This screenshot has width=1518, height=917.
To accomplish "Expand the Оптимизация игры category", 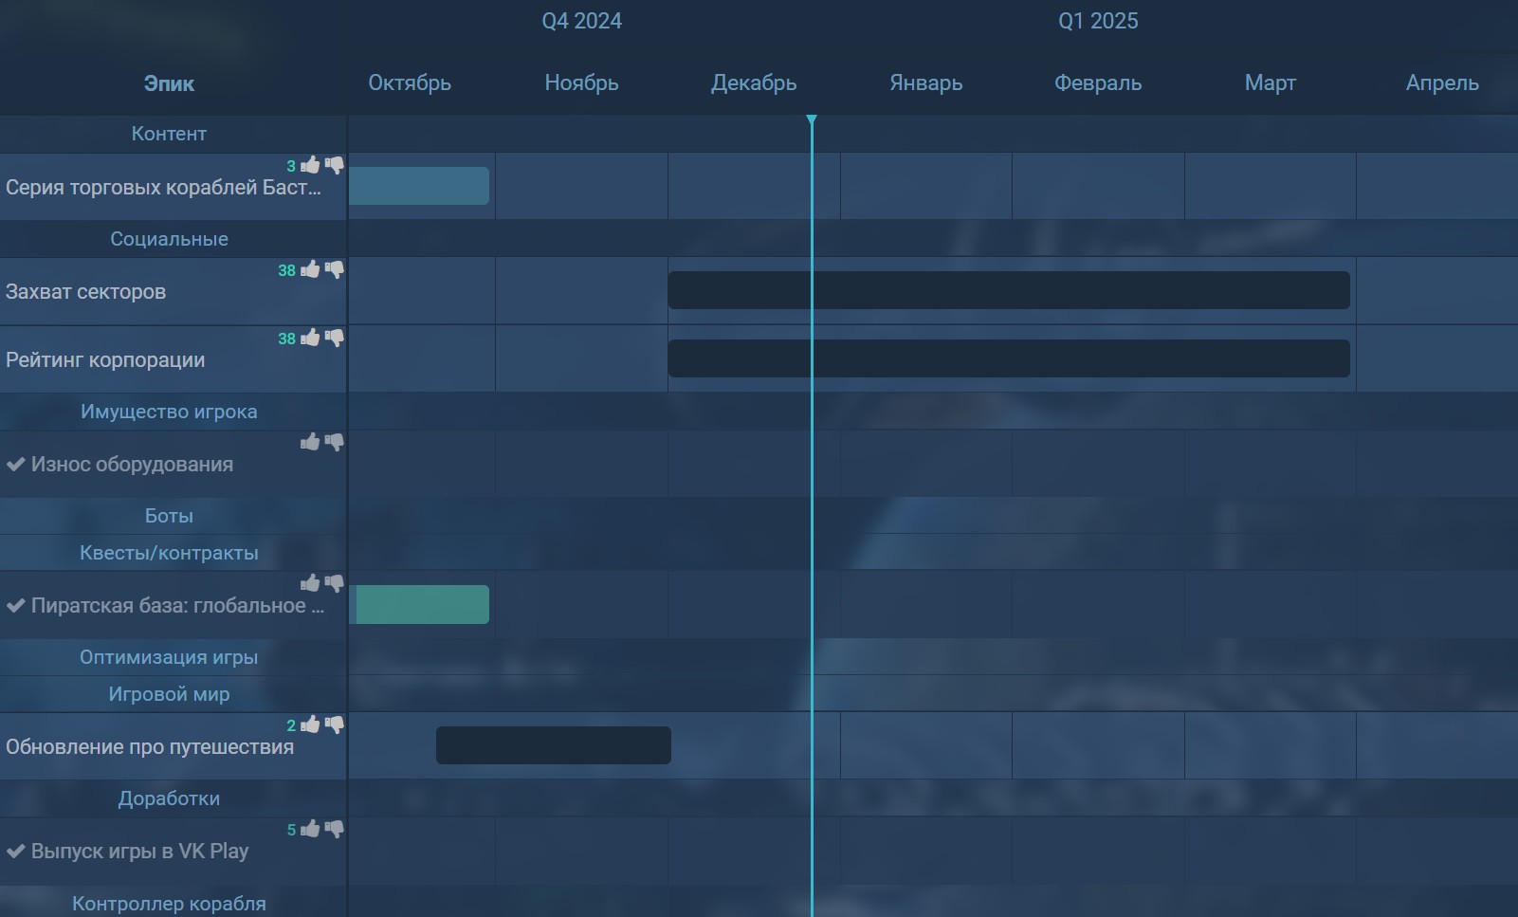I will click(x=169, y=657).
